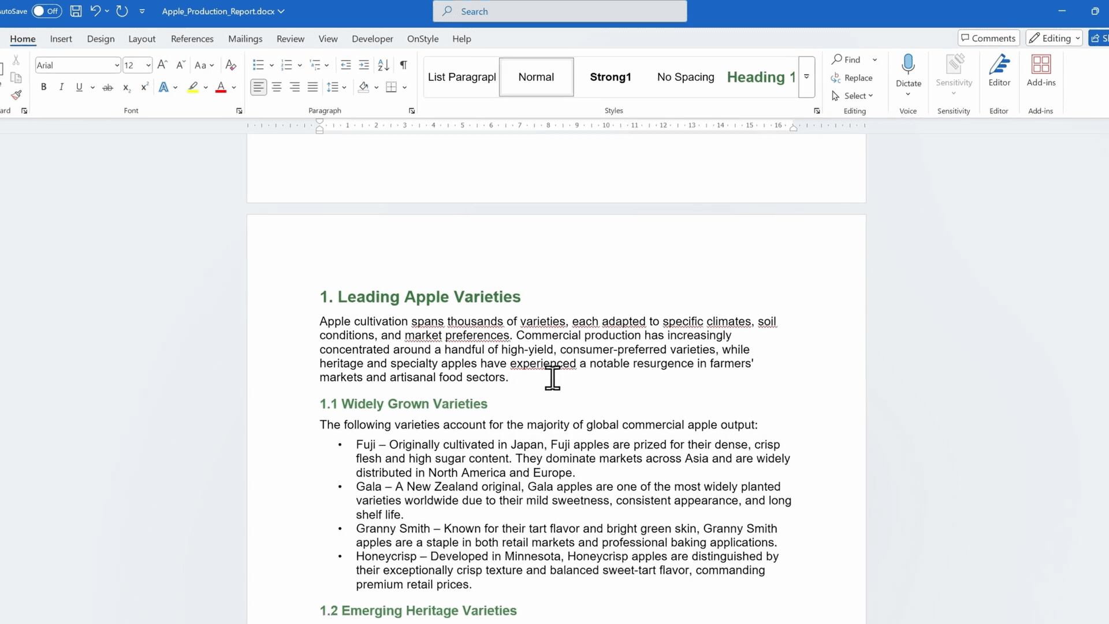Switch to the Developer tab
The width and height of the screenshot is (1109, 624).
pos(372,39)
